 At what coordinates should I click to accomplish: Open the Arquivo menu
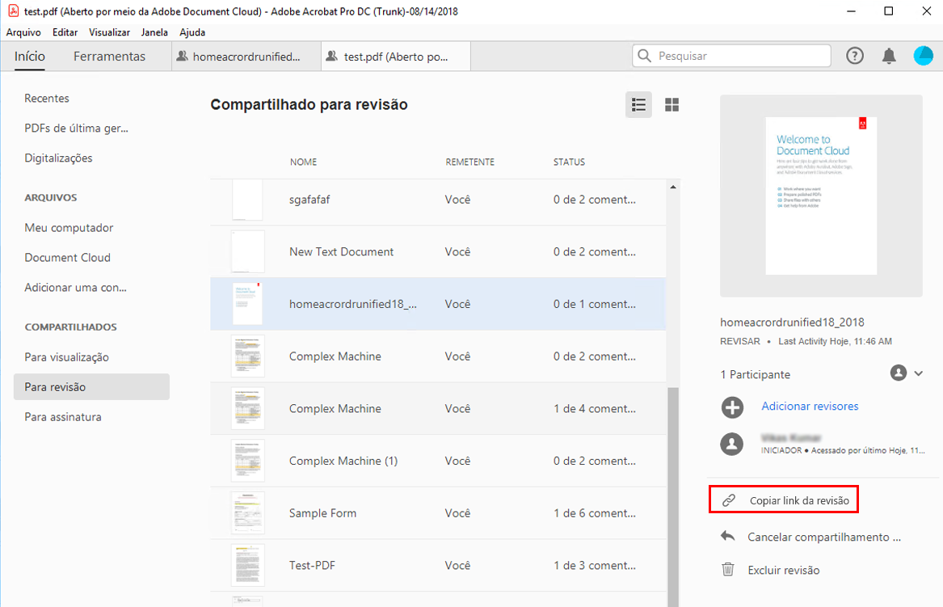(x=23, y=32)
